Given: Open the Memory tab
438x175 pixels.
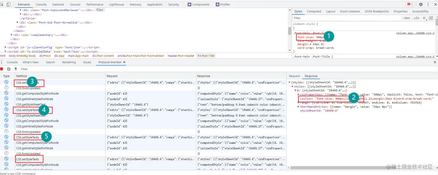Looking at the screenshot, I should click(x=135, y=4).
